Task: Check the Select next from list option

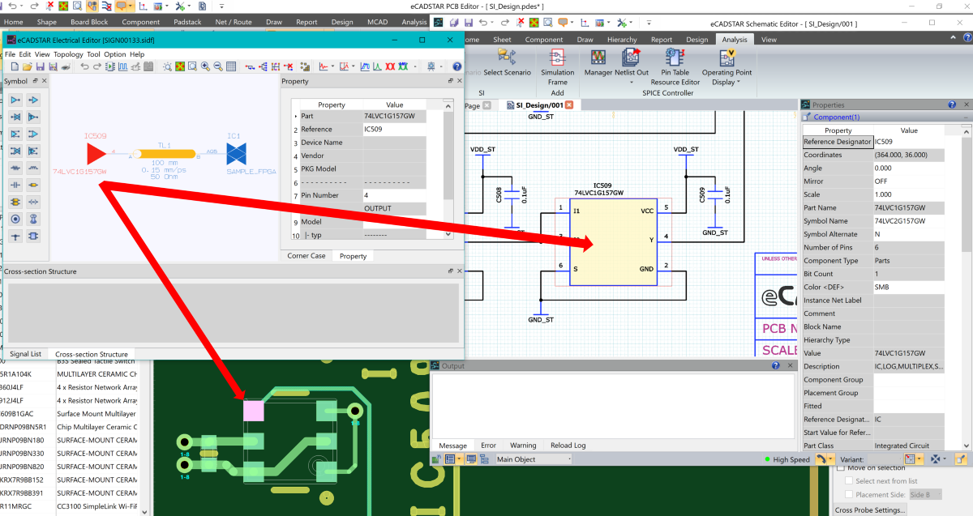Action: pyautogui.click(x=849, y=481)
